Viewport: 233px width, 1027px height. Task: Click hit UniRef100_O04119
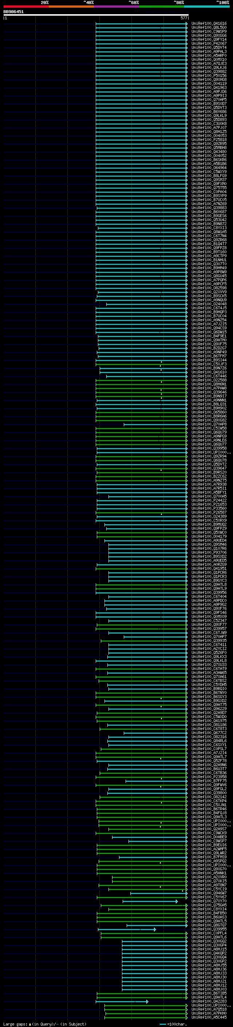[x=209, y=84]
